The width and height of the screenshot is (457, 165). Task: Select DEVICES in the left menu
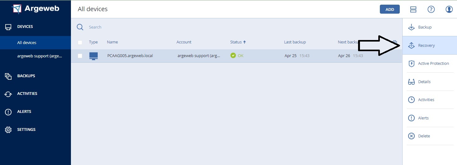coord(25,27)
